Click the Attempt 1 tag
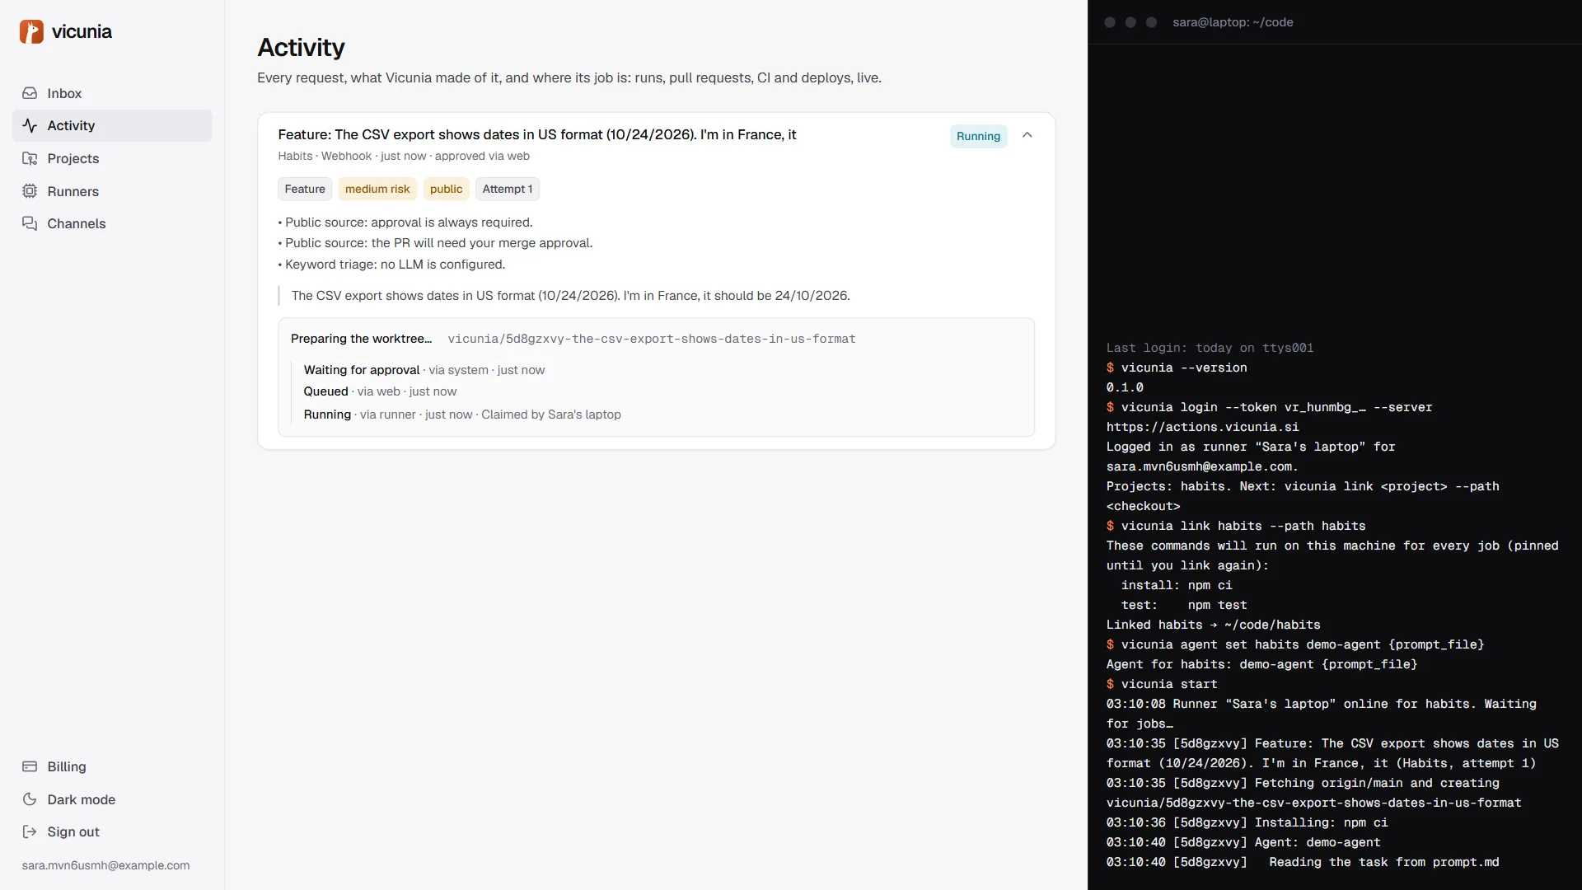This screenshot has width=1582, height=890. tap(508, 189)
